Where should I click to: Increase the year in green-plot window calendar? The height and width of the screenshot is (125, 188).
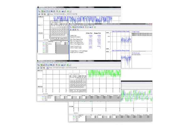point(85,76)
